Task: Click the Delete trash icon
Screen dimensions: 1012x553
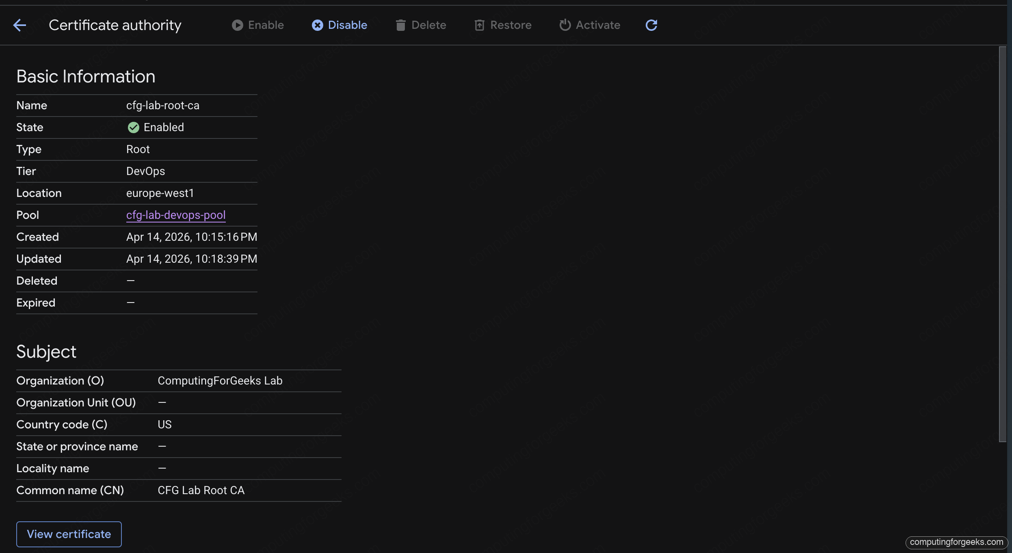Action: click(400, 25)
